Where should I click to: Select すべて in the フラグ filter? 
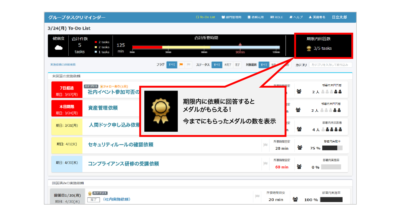point(172,65)
